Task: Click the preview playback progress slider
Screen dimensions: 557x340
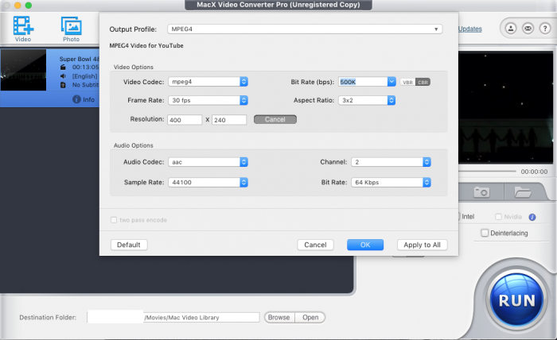Action: pos(487,172)
